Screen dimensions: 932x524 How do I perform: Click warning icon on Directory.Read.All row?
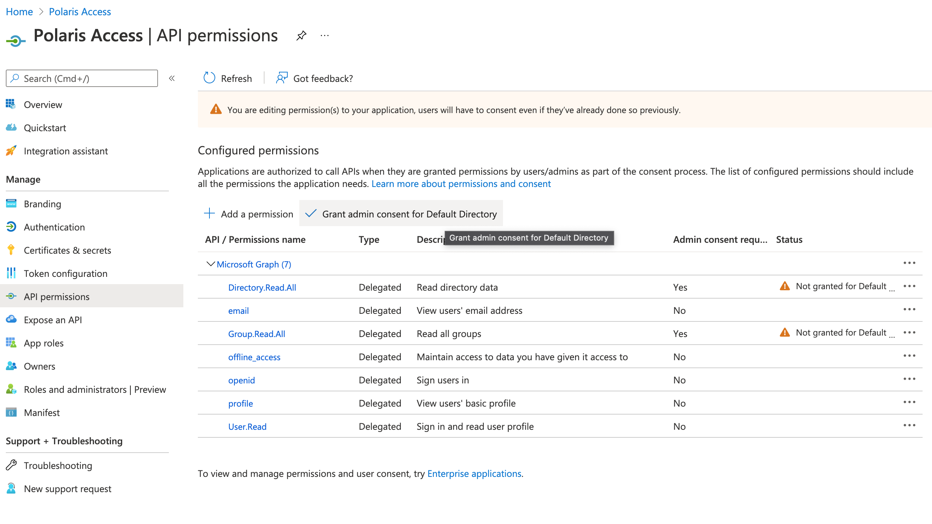coord(785,286)
